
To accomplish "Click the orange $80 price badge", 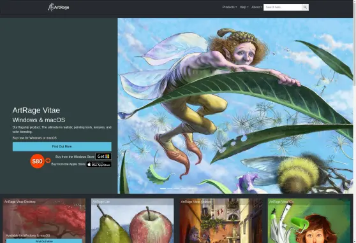I will (x=37, y=161).
